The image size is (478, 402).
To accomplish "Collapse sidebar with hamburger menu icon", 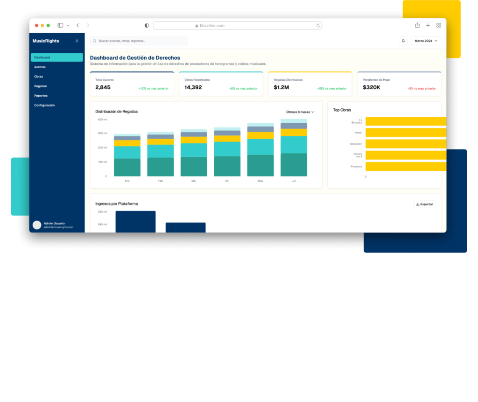I will tap(77, 41).
